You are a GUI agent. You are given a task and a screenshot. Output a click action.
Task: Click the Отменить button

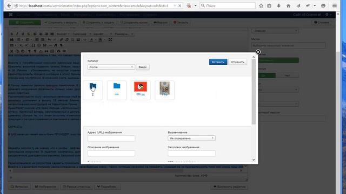point(238,62)
